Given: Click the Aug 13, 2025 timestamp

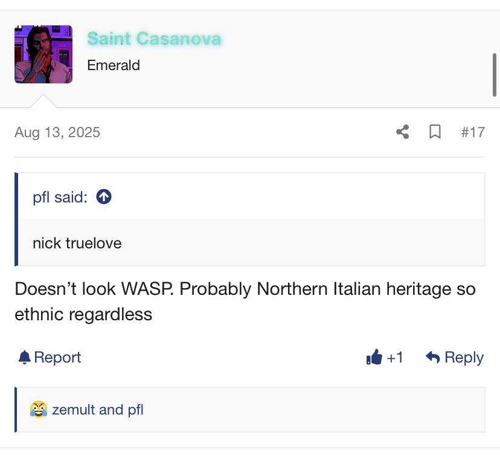Looking at the screenshot, I should tap(57, 132).
